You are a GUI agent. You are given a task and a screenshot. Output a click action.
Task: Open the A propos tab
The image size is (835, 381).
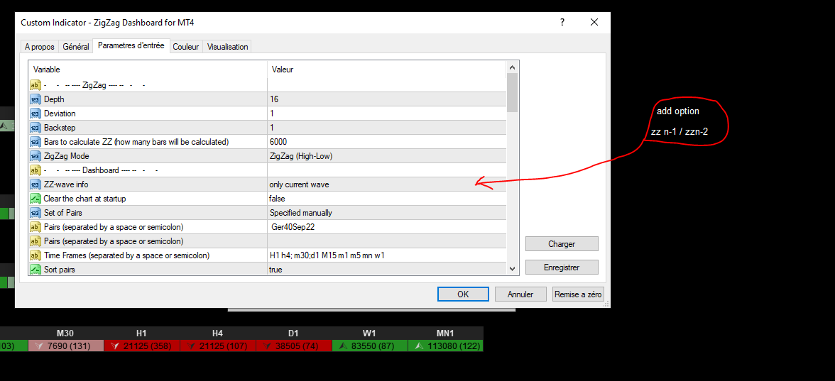click(x=40, y=47)
